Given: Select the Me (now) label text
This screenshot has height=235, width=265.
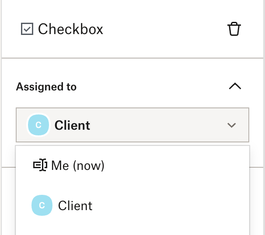Looking at the screenshot, I should pyautogui.click(x=78, y=166).
